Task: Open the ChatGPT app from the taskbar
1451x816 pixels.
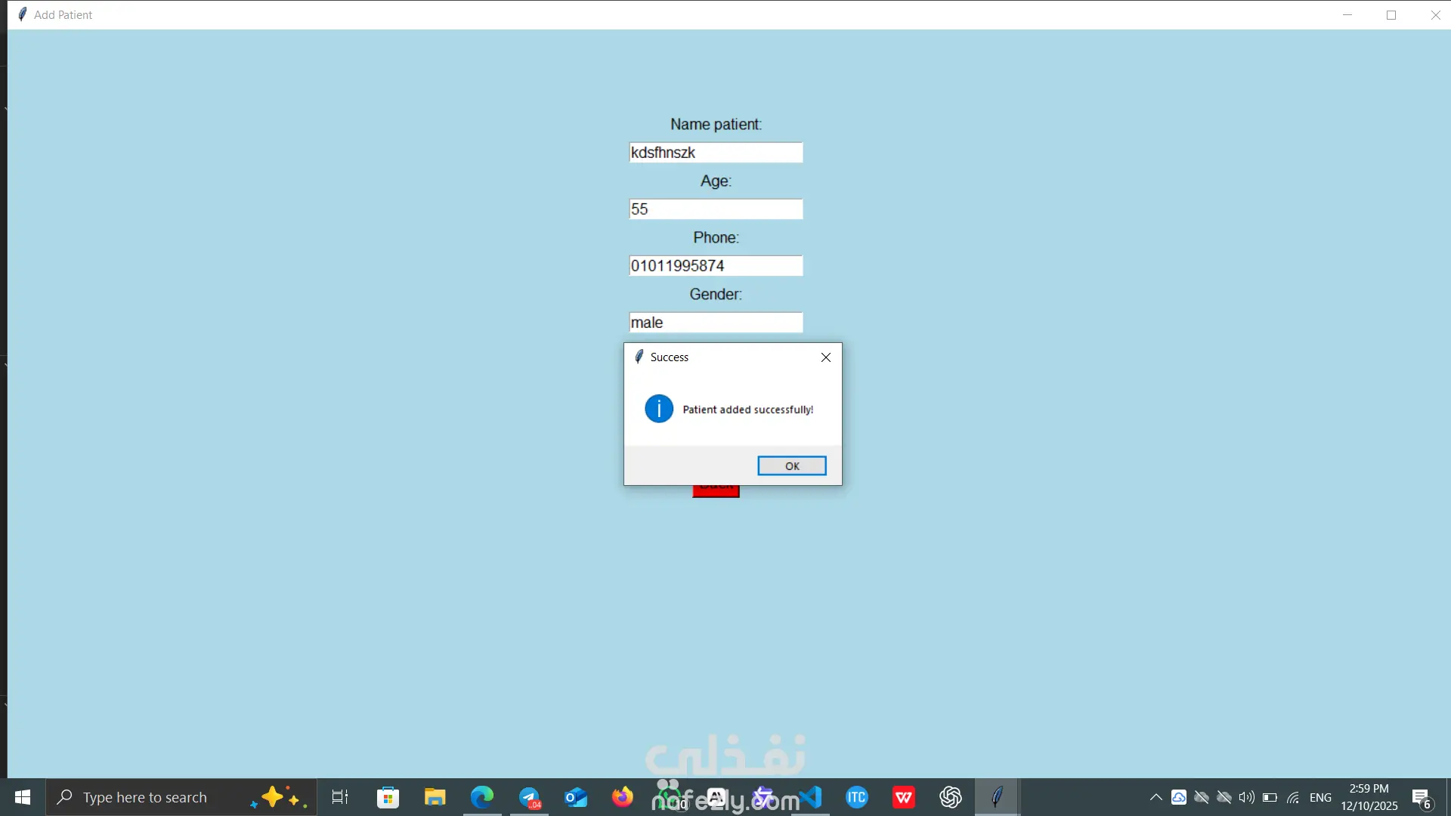Action: 950,797
